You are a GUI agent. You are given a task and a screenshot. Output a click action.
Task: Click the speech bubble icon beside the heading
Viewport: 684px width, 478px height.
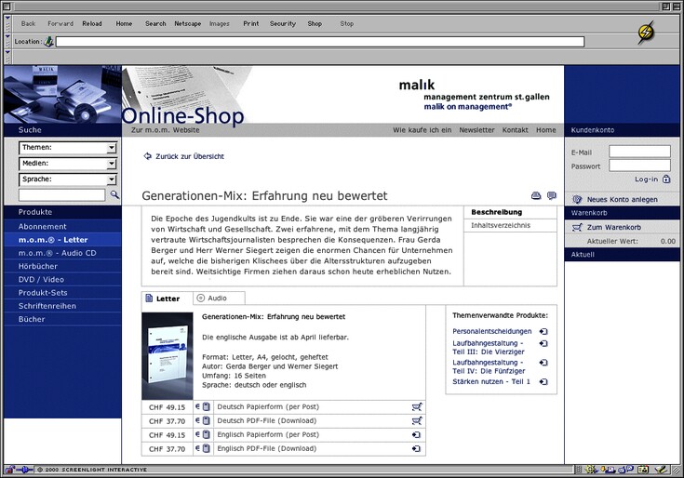click(x=552, y=195)
